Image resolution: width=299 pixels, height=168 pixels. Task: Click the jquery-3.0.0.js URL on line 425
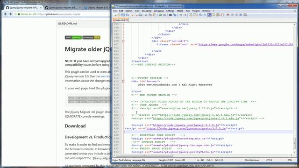(x=186, y=125)
